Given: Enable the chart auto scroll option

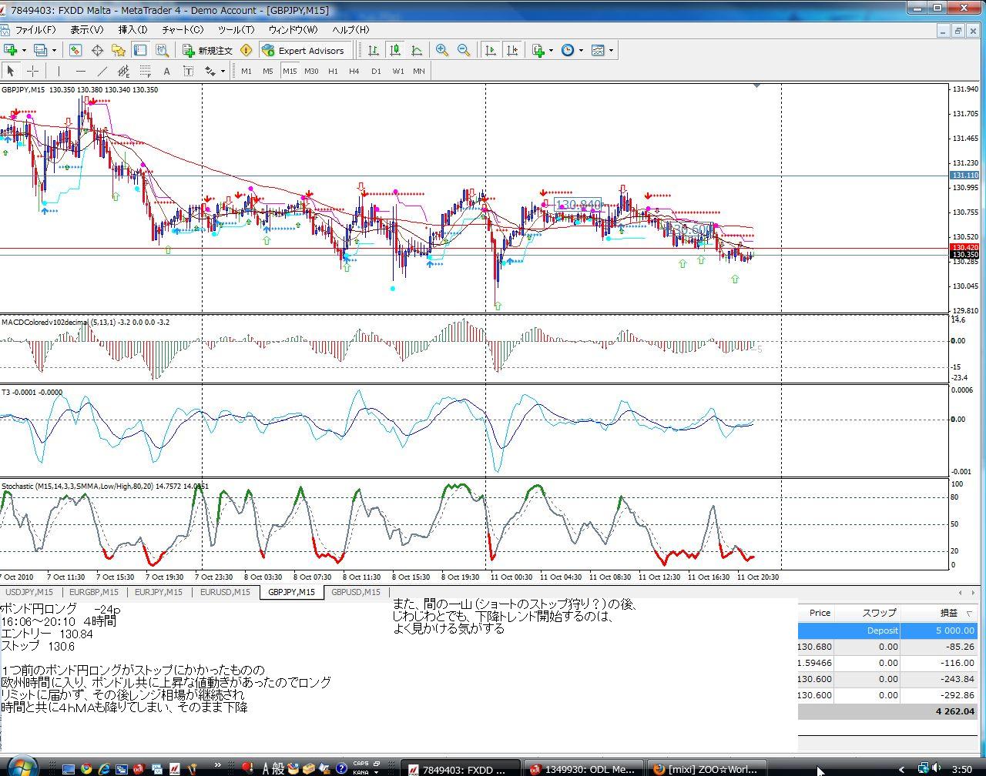Looking at the screenshot, I should pos(490,50).
